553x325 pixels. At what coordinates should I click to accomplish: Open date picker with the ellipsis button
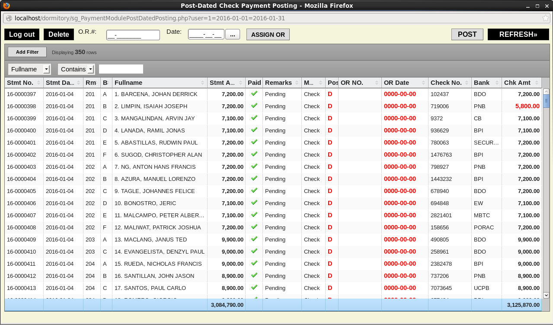pyautogui.click(x=232, y=35)
